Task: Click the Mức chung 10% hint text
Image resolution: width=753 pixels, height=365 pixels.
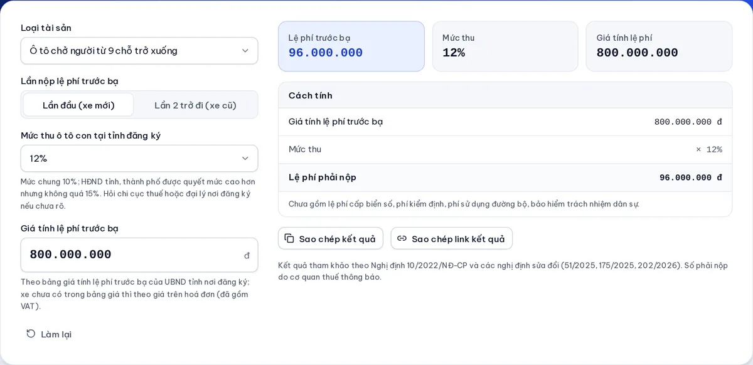Action: click(x=138, y=194)
